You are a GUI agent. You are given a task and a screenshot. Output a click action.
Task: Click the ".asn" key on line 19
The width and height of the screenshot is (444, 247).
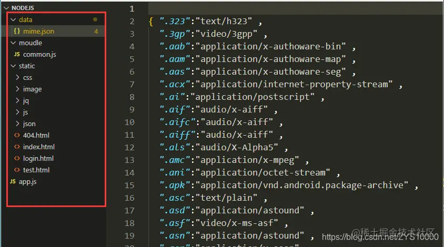(x=175, y=235)
